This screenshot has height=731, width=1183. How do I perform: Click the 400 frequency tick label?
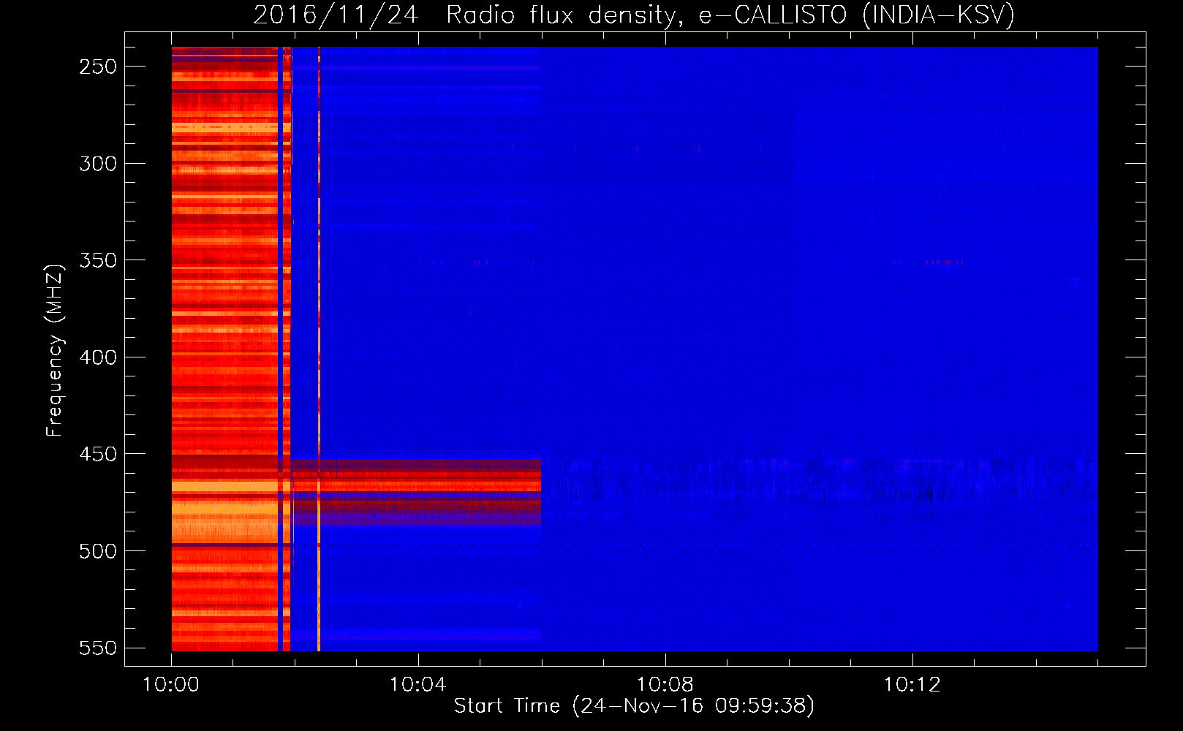point(98,357)
